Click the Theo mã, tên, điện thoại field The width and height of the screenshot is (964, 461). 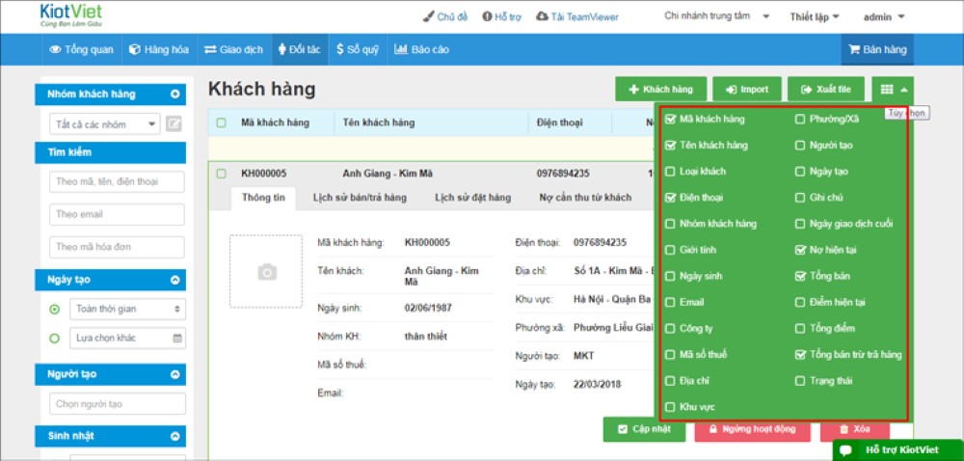click(x=117, y=182)
